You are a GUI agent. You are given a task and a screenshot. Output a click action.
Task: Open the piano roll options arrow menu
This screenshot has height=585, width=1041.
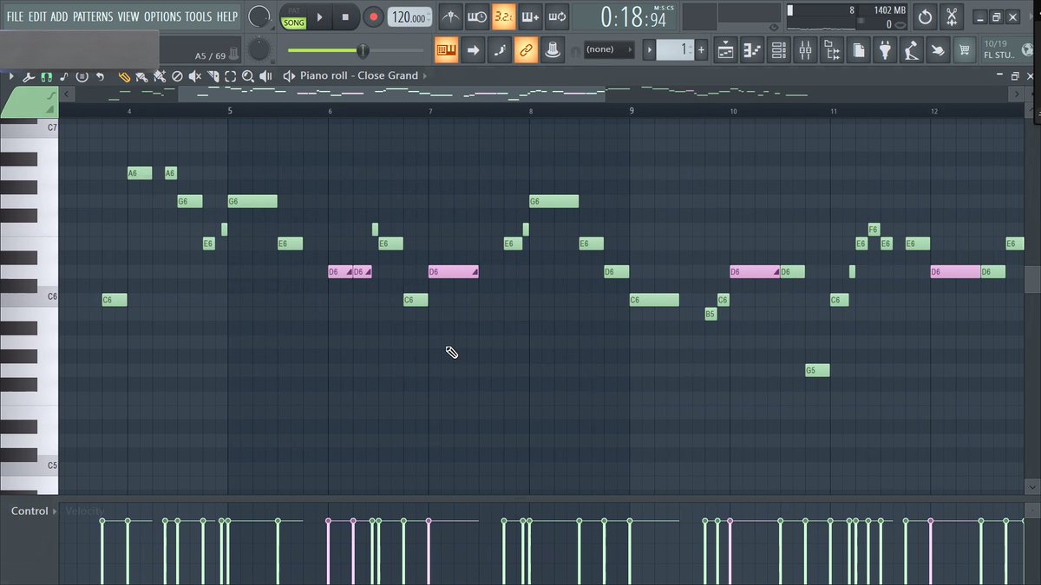click(11, 76)
